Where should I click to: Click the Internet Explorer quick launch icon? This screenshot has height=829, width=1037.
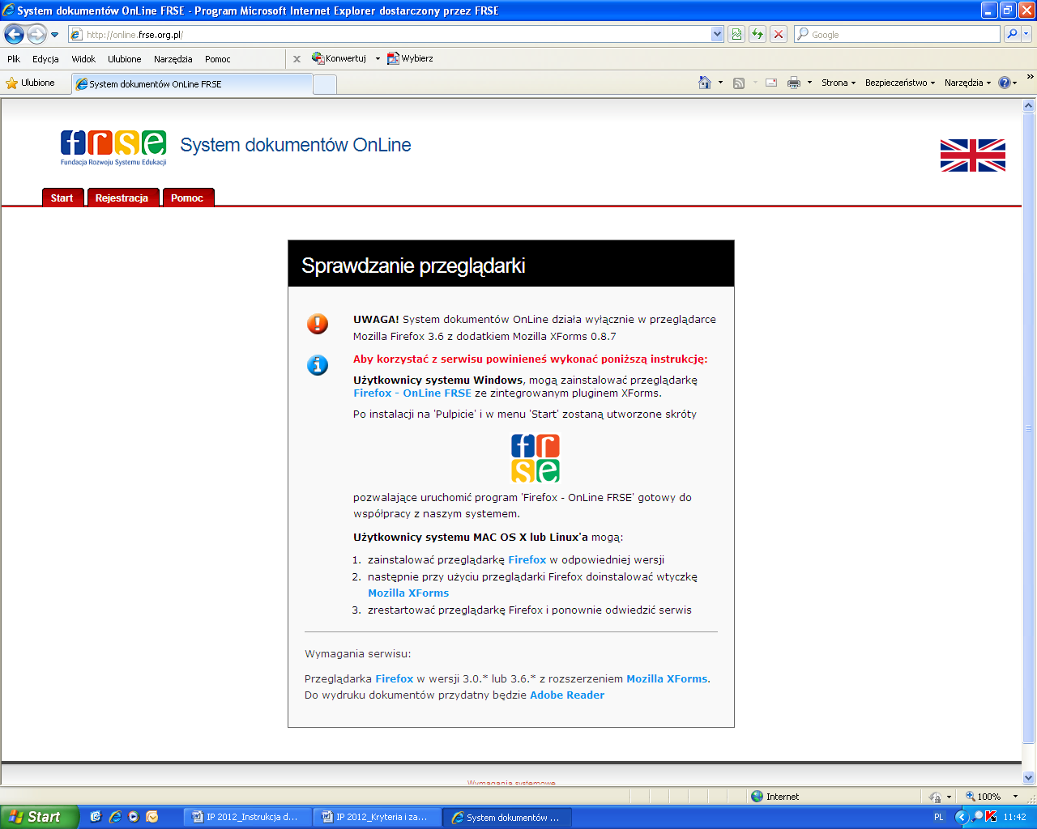click(115, 817)
